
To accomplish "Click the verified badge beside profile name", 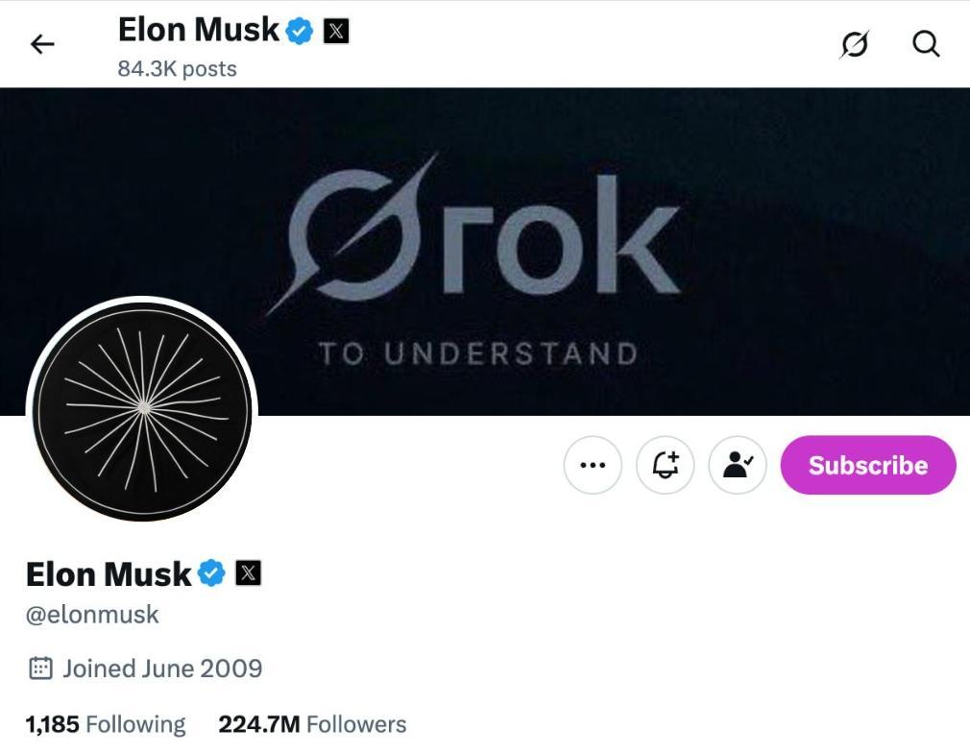I will (211, 573).
